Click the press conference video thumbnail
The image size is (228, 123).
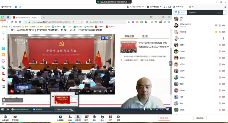[x=128, y=47]
